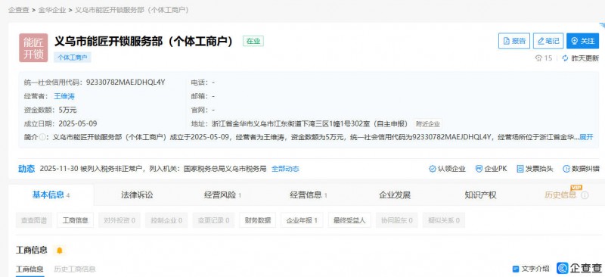Select the 疑似关系 0 sub-item
The image size is (605, 277).
pyautogui.click(x=444, y=220)
